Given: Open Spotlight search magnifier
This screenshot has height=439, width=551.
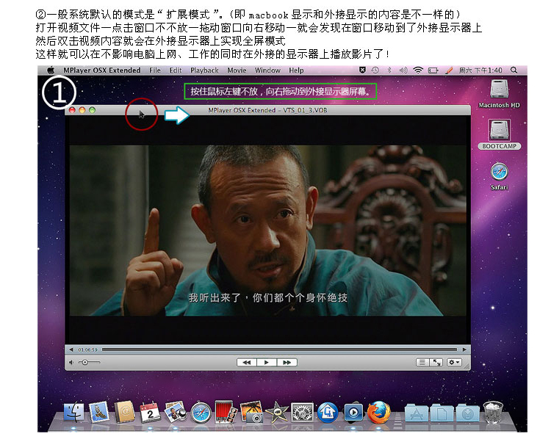Looking at the screenshot, I should 514,70.
